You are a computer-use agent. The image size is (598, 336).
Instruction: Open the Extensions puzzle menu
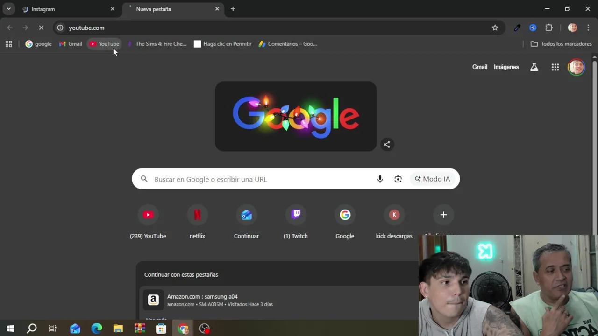pos(549,28)
